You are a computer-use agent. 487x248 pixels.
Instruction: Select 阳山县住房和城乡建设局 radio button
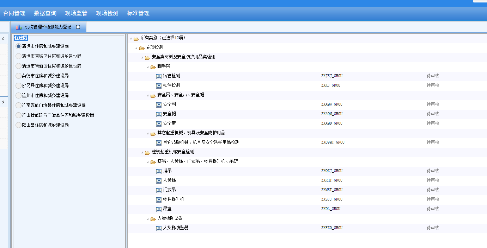[x=19, y=125]
